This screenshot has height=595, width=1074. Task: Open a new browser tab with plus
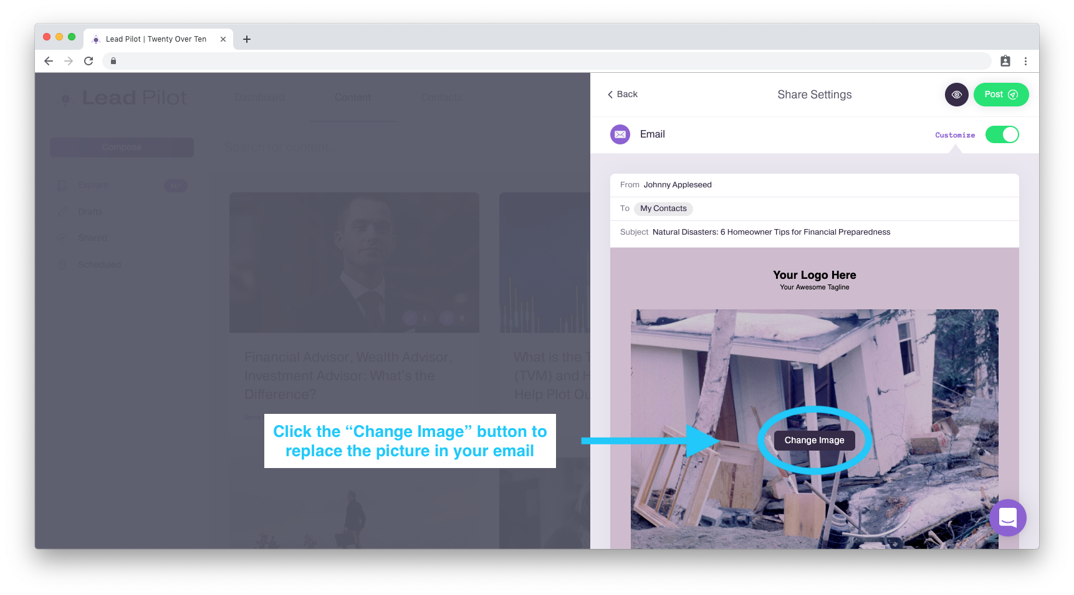[x=247, y=39]
